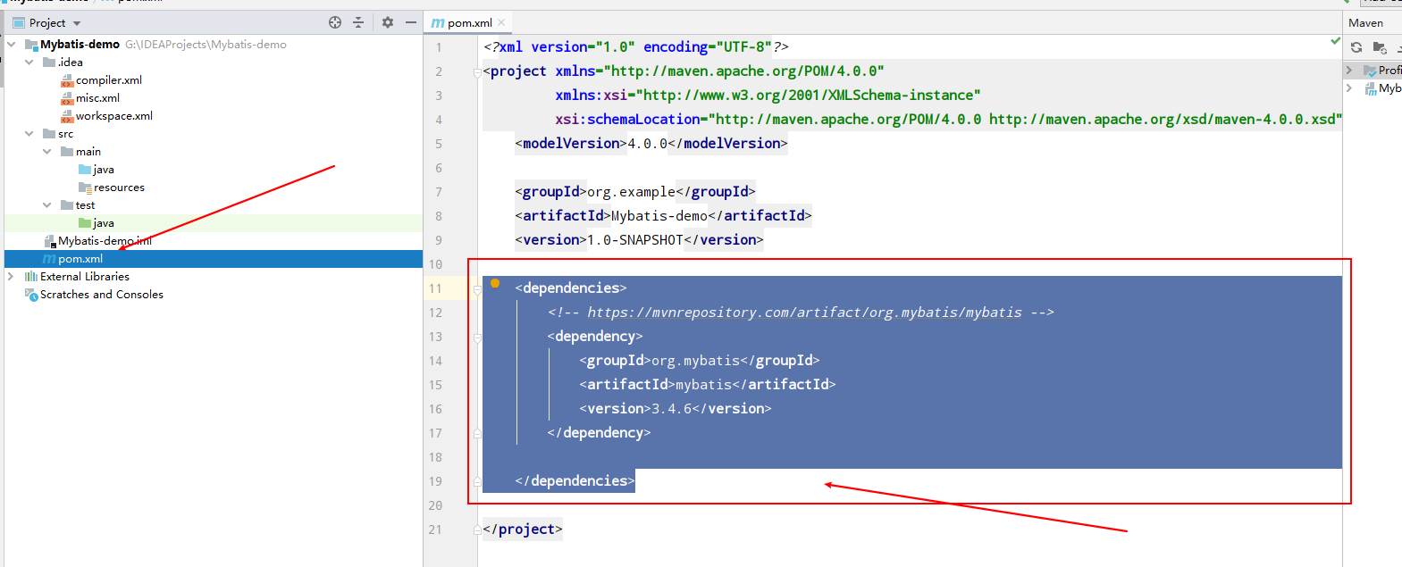The height and width of the screenshot is (567, 1402).
Task: Collapse the main folder node
Action: (47, 151)
